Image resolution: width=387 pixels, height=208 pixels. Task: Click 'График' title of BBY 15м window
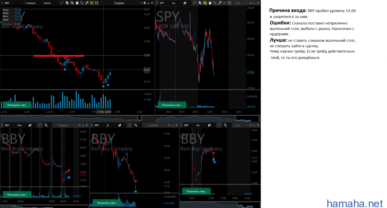click(63, 125)
